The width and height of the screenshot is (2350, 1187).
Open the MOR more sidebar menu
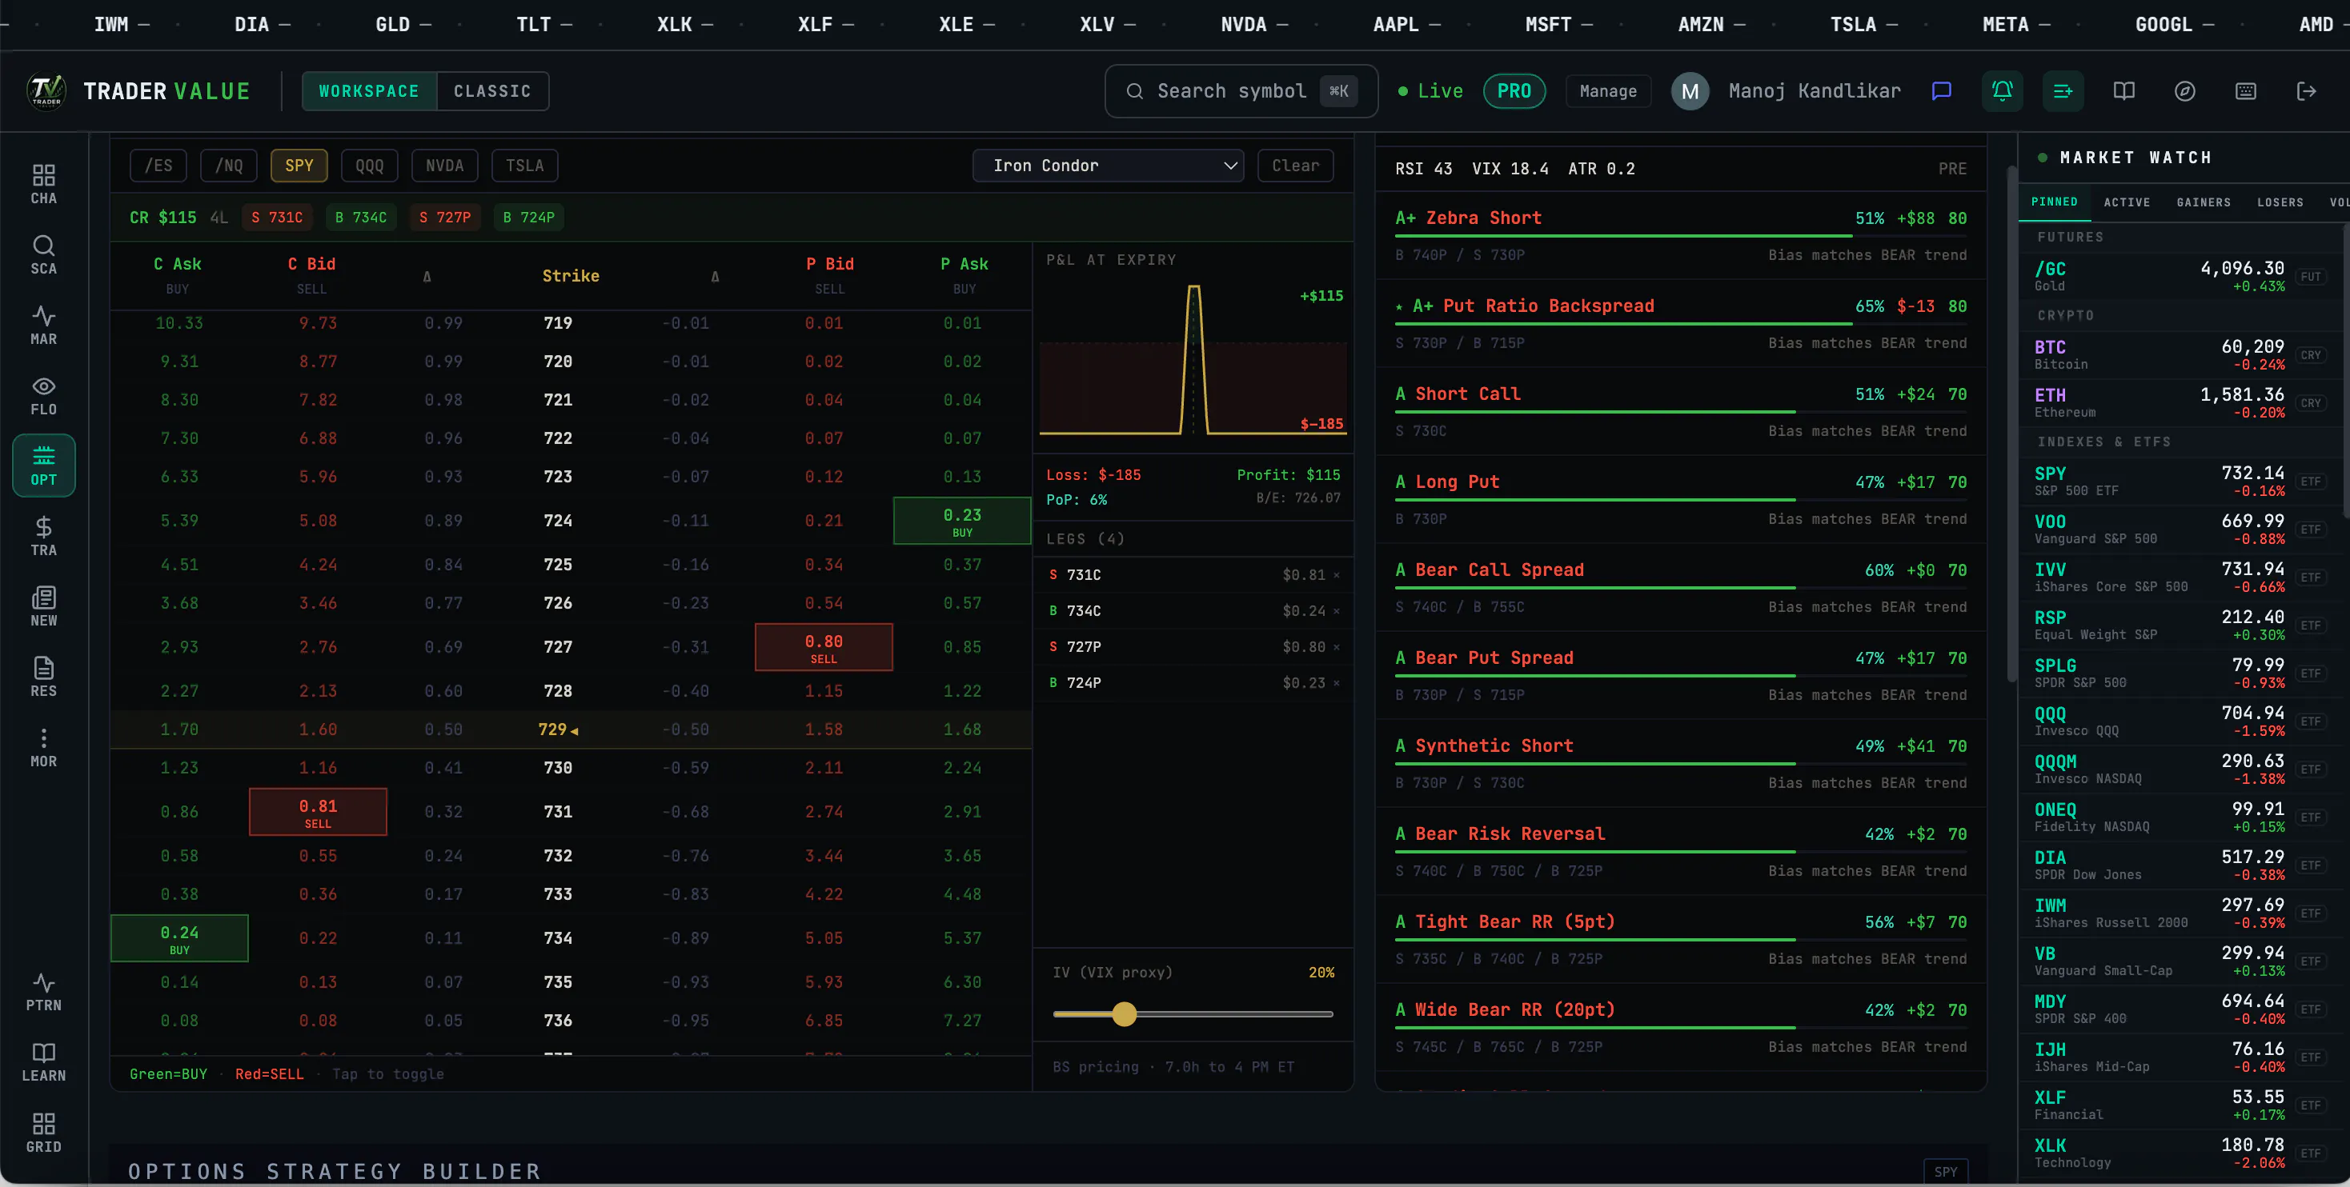(44, 748)
